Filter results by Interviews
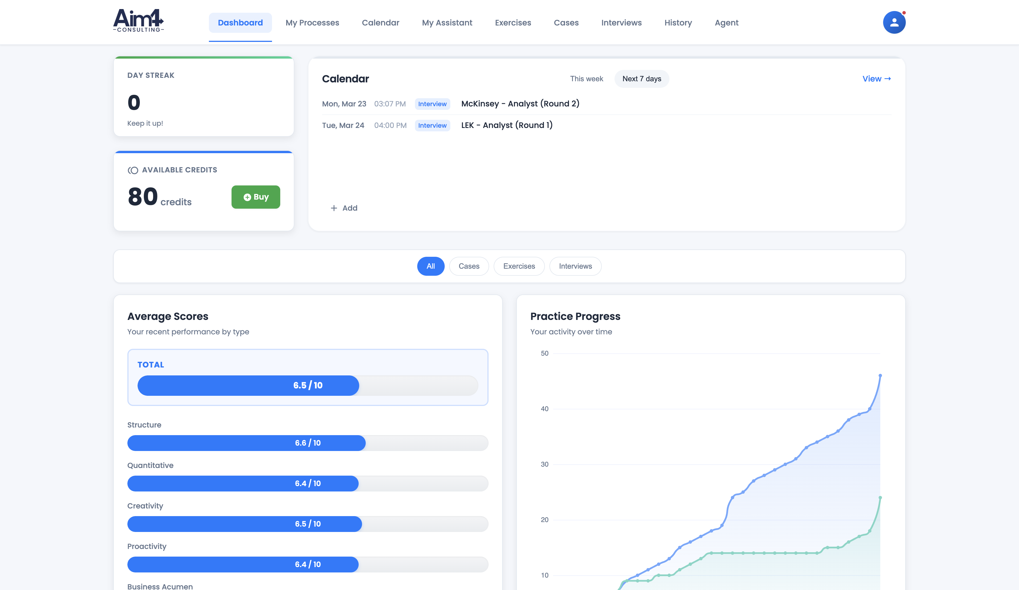Screen dimensions: 1019x590 (x=575, y=266)
